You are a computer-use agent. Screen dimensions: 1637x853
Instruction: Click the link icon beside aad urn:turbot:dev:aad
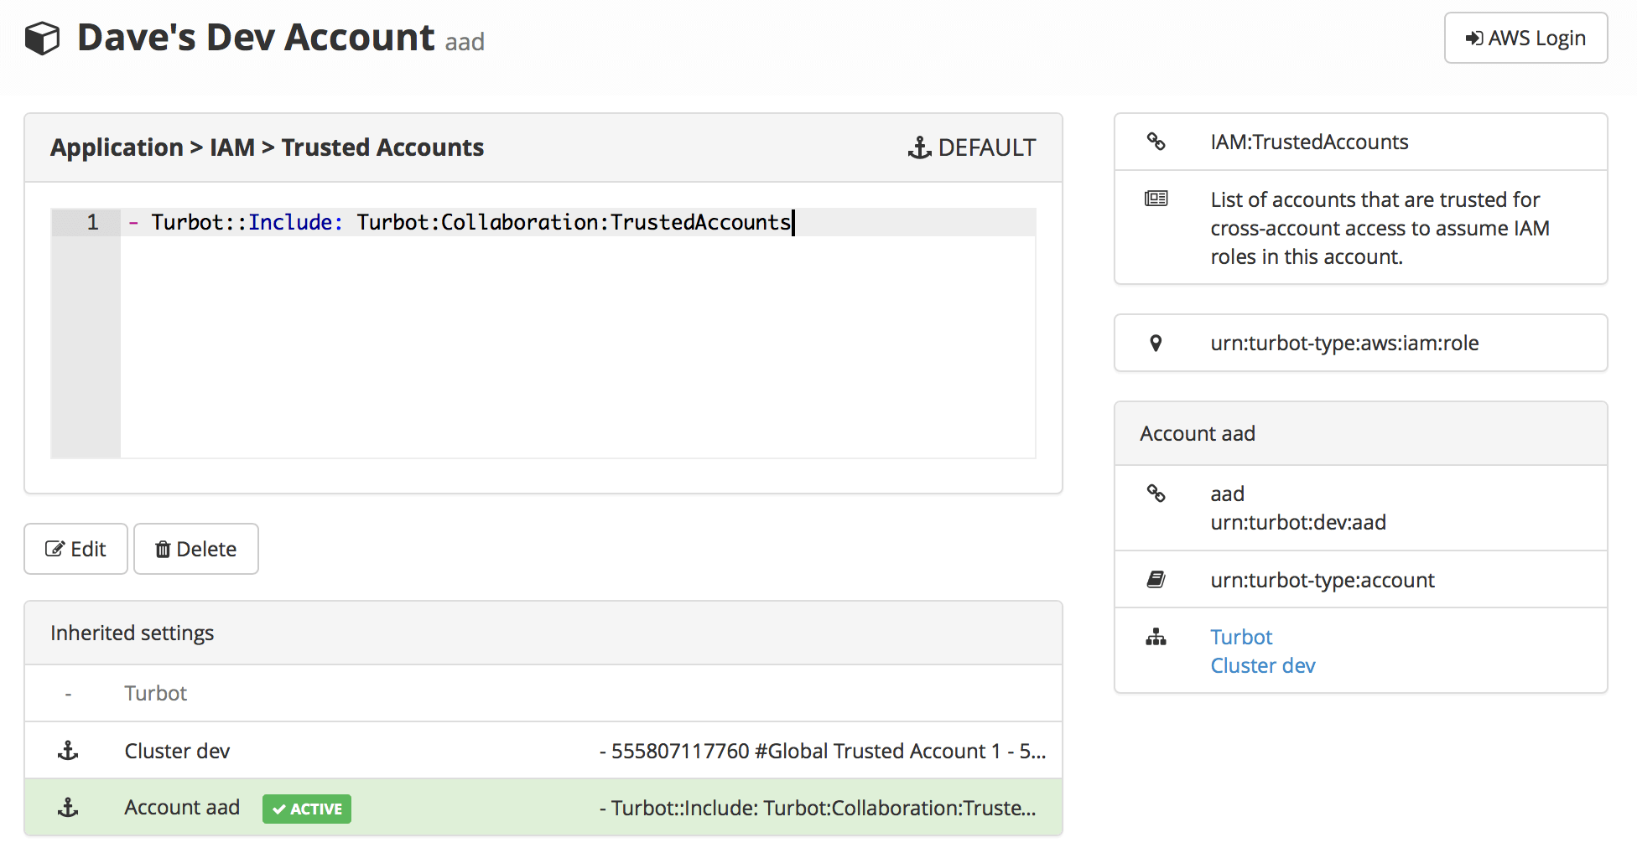(x=1156, y=494)
